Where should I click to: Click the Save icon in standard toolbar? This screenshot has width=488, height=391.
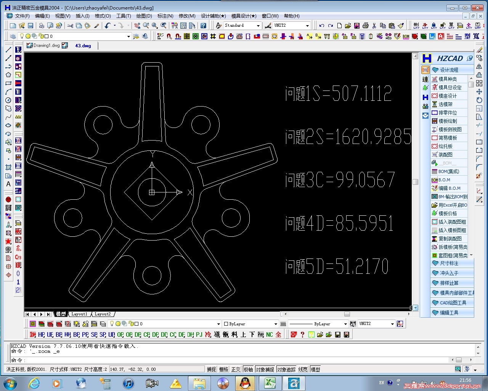click(x=30, y=26)
